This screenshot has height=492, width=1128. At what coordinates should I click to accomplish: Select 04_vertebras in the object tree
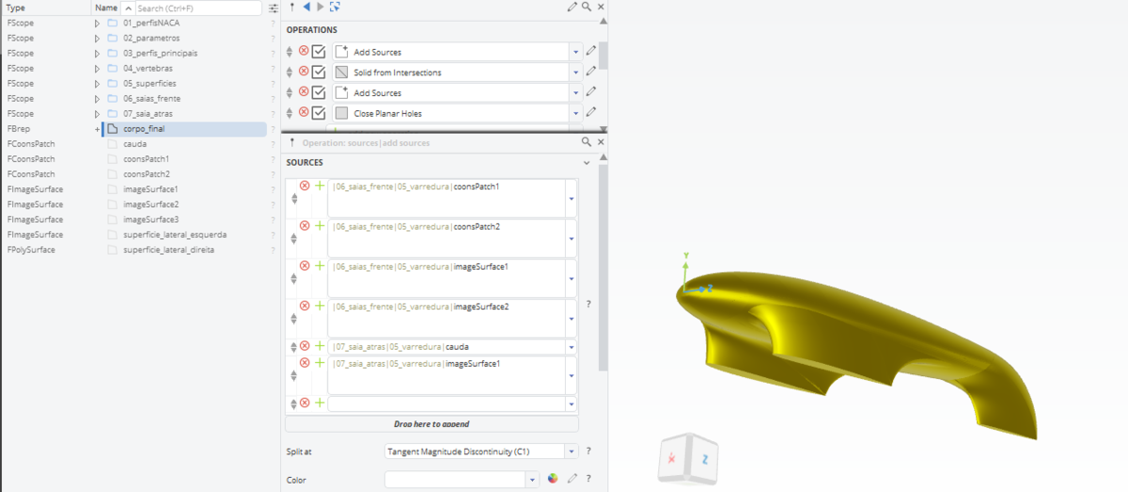(x=148, y=68)
